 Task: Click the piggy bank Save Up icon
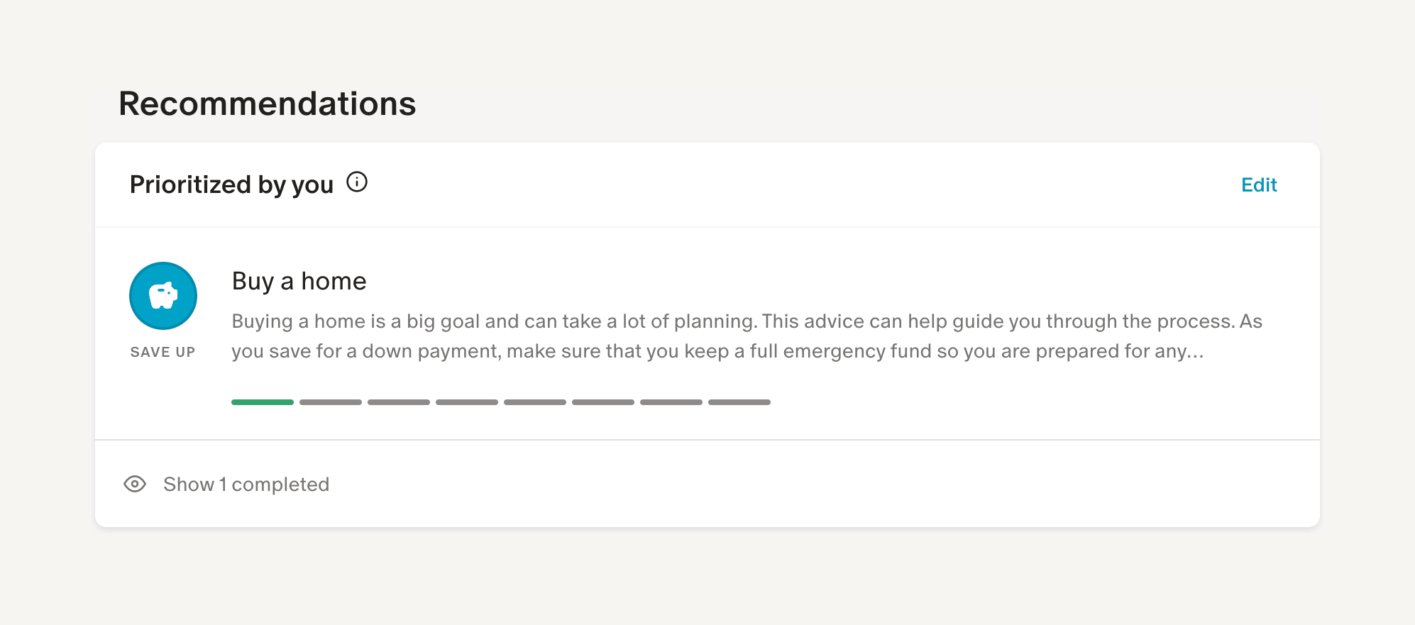click(x=163, y=296)
